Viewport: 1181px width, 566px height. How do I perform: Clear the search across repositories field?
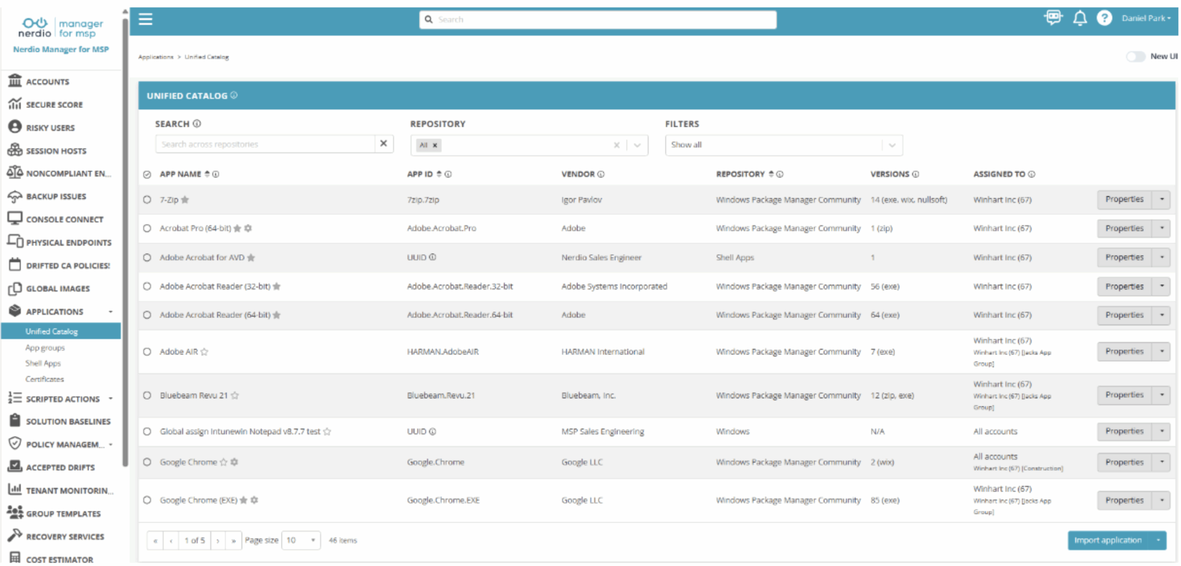pyautogui.click(x=383, y=143)
